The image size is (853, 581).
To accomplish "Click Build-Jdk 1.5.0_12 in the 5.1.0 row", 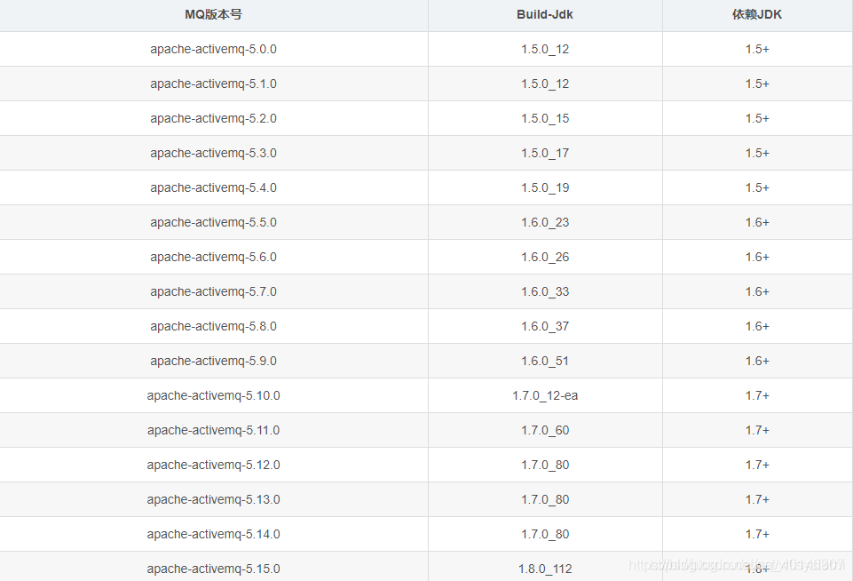I will (544, 84).
